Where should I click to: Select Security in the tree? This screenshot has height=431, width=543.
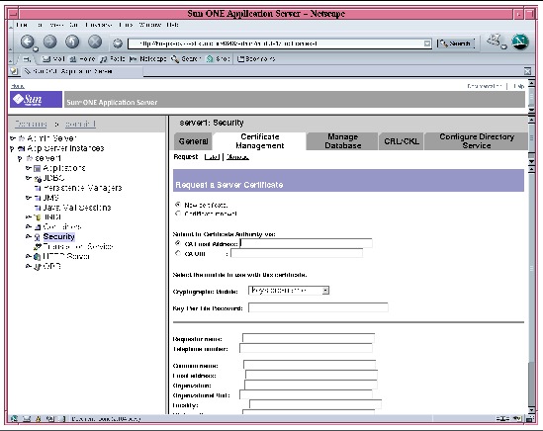(x=59, y=237)
